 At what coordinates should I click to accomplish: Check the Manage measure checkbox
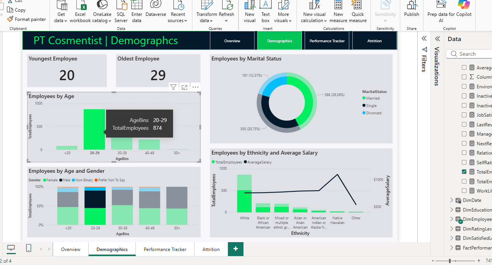(x=464, y=134)
